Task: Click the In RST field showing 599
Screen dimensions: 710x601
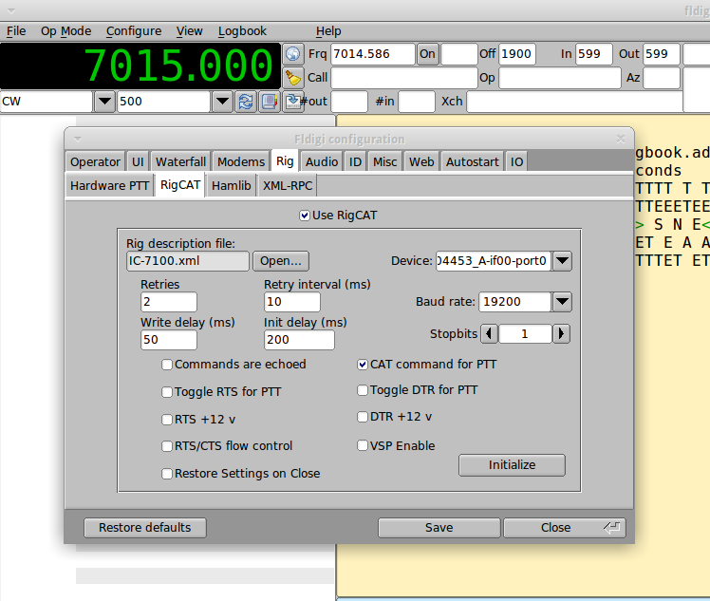Action: [x=594, y=54]
